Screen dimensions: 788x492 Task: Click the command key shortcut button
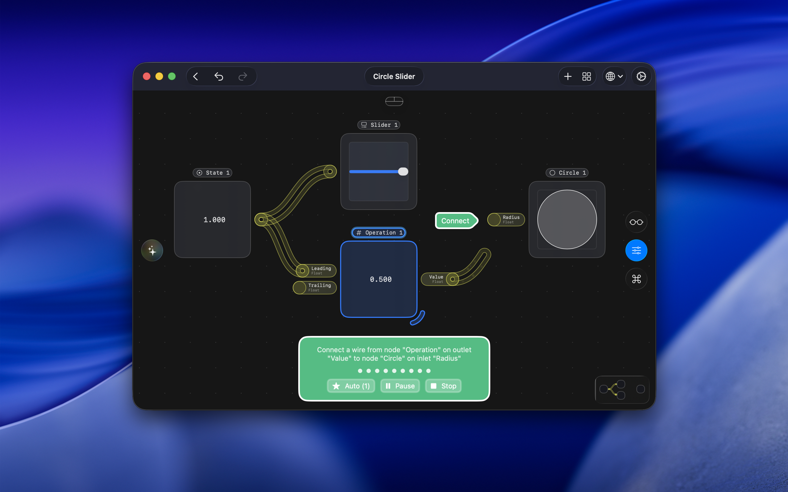click(x=636, y=279)
